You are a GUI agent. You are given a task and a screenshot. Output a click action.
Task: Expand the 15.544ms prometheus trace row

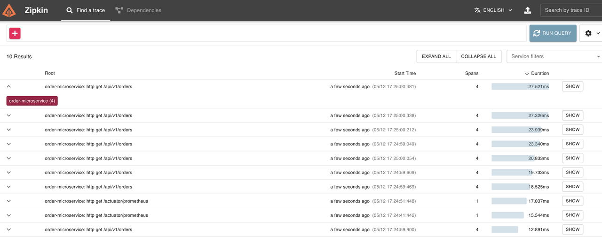(x=9, y=215)
